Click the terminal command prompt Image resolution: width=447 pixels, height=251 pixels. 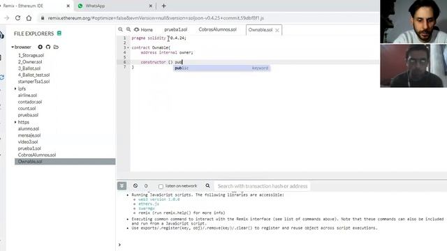click(x=119, y=245)
